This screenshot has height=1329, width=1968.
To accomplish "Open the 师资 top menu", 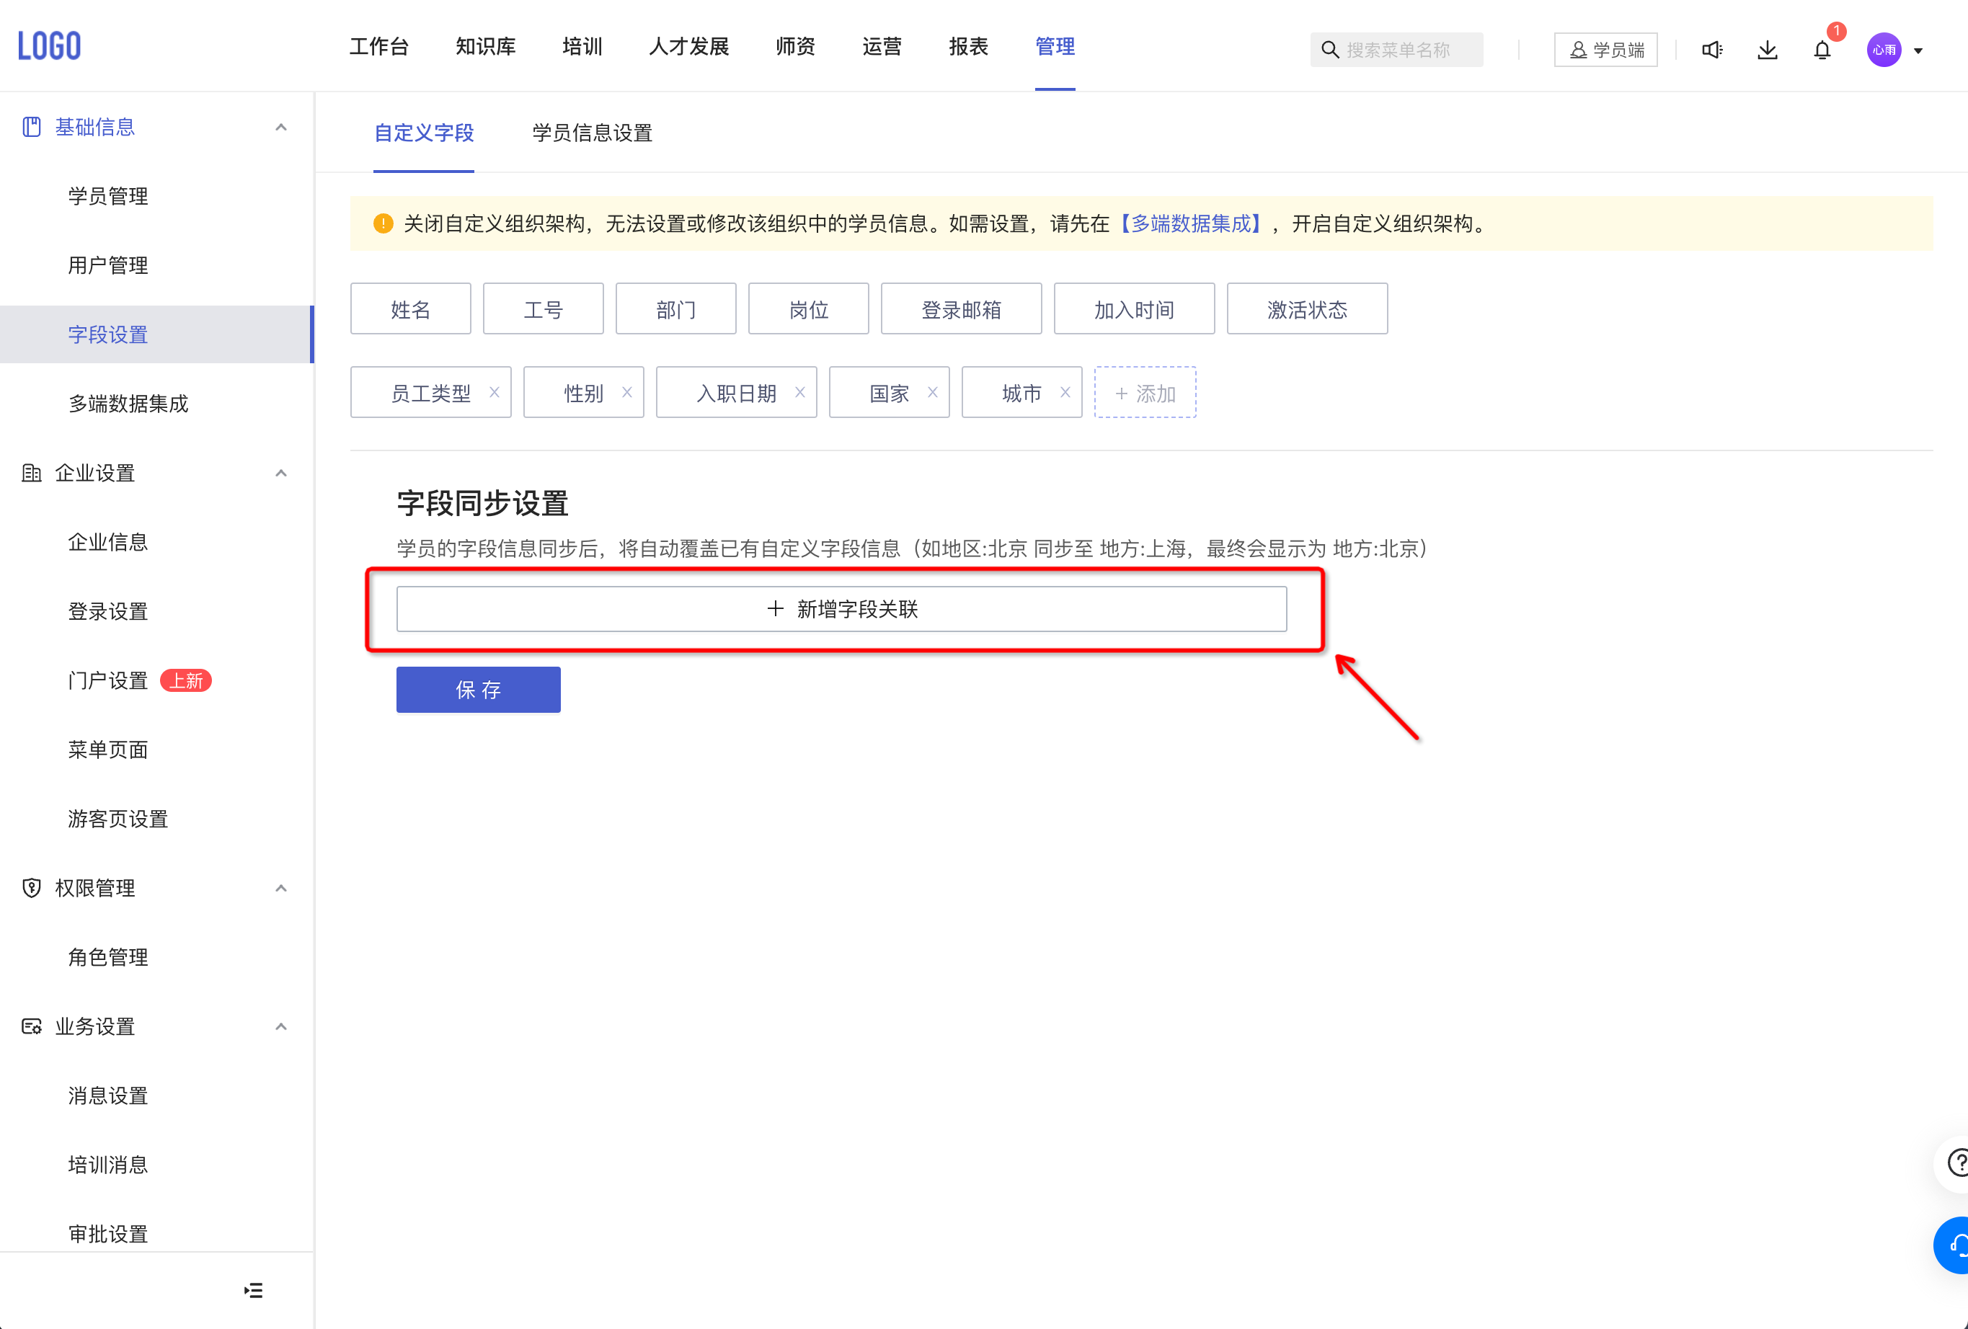I will click(x=795, y=47).
